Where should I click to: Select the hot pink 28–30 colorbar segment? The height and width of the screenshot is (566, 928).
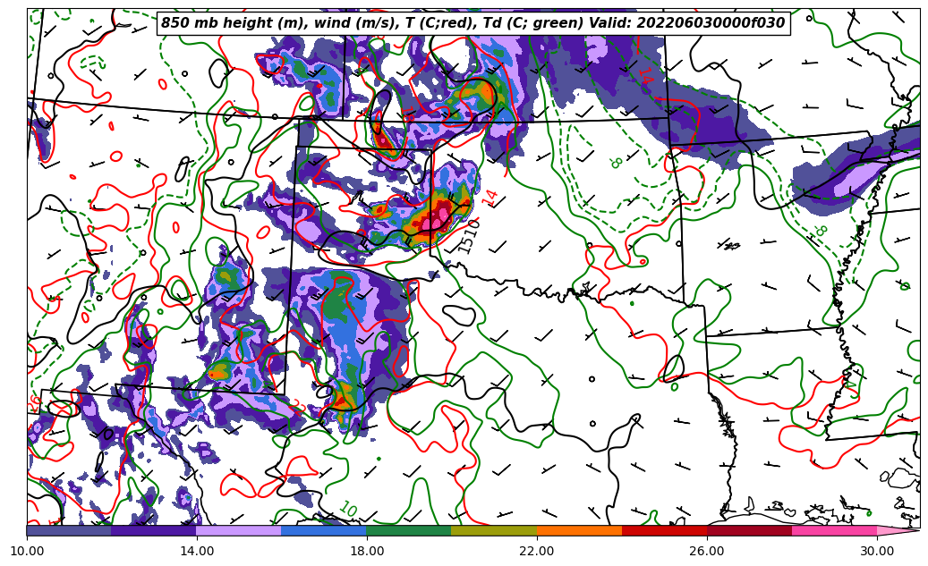tap(834, 530)
